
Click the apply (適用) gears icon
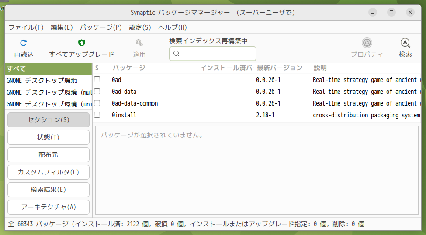[139, 43]
